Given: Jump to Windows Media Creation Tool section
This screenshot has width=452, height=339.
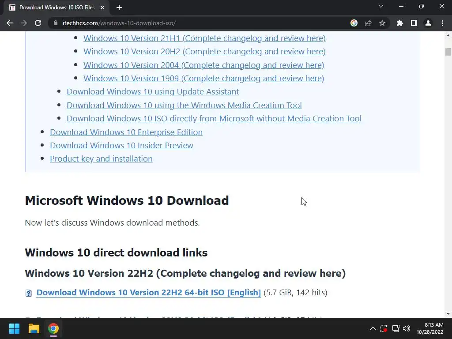Looking at the screenshot, I should tap(184, 105).
